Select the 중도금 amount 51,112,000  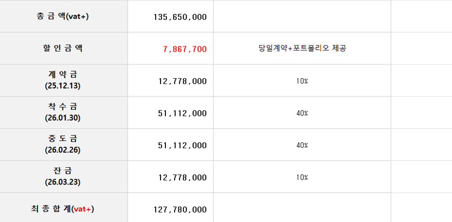(x=171, y=145)
